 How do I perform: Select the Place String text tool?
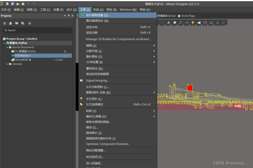pyautogui.click(x=217, y=23)
